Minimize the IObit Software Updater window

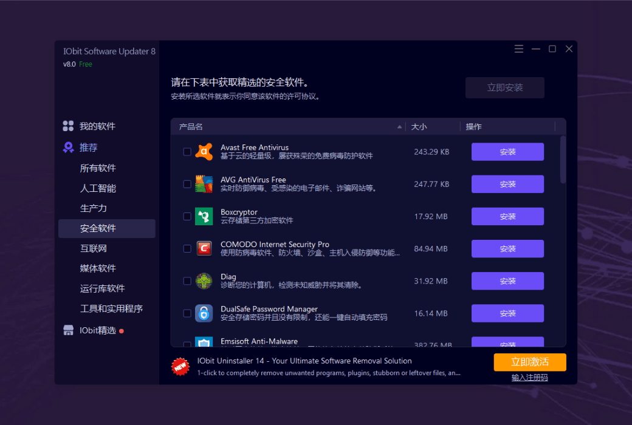point(535,49)
